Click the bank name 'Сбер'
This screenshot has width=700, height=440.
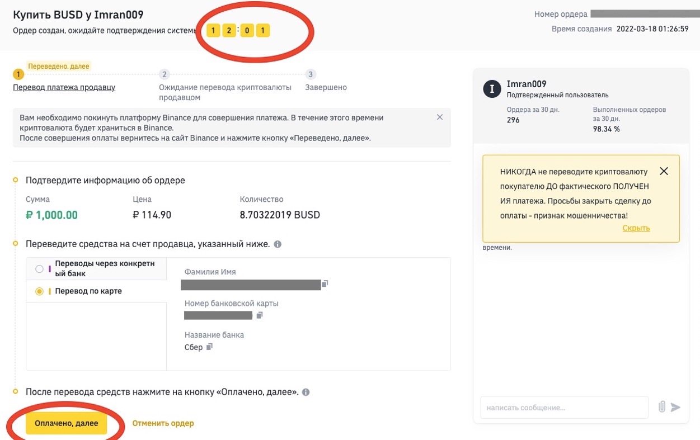[194, 347]
